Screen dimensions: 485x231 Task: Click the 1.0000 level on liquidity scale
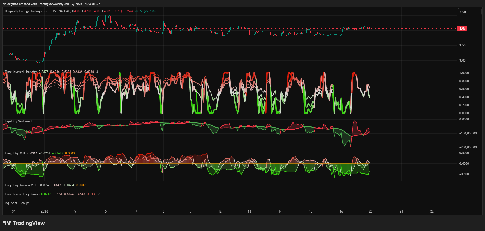(x=464, y=73)
